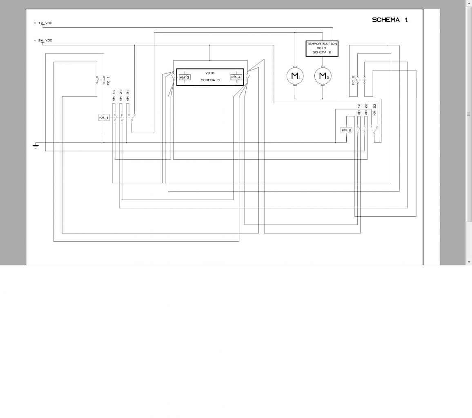Click the + 12 VDC supply label
Screen dimensions: 472x418
tap(43, 23)
